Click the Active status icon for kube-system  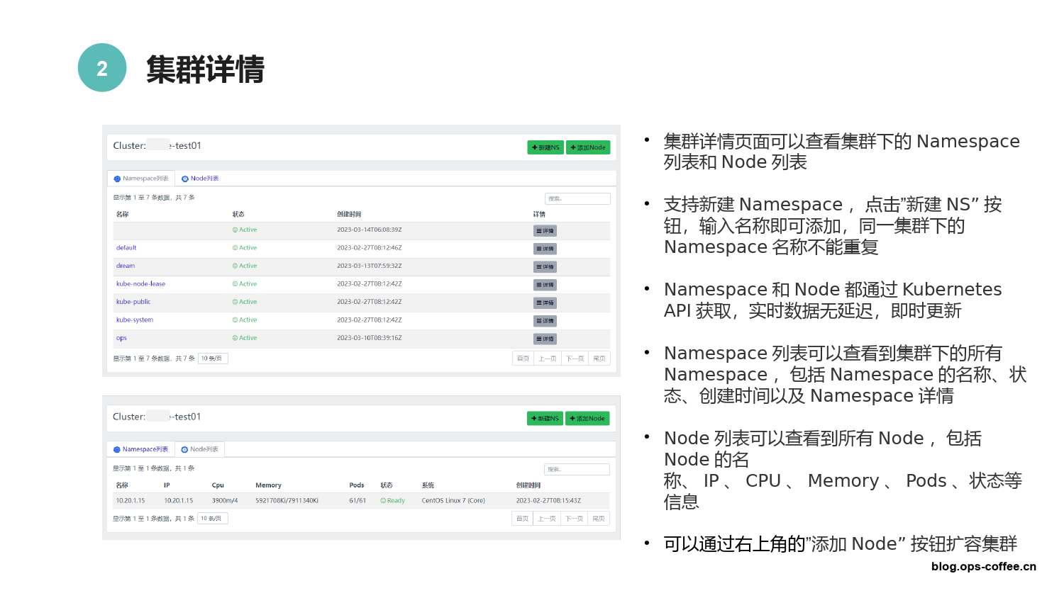(235, 320)
